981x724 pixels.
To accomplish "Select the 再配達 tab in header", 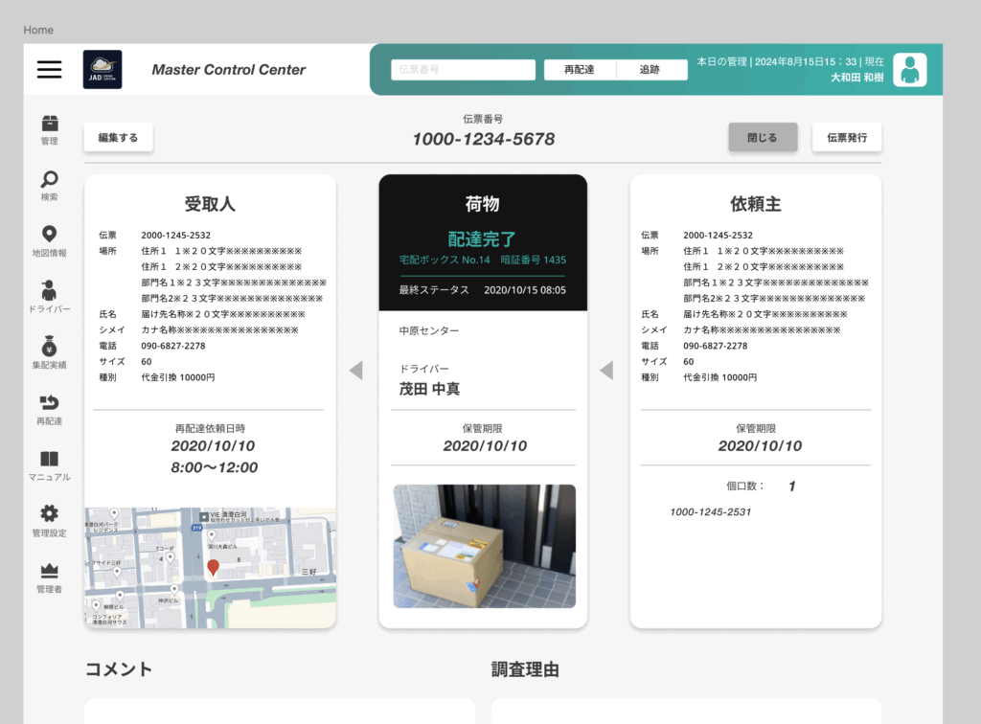I will (x=579, y=70).
